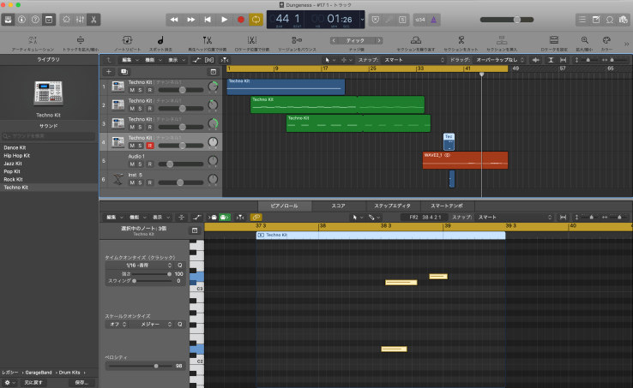Select Hip Hop Kit in the library
Viewport: 633px width, 388px height.
coord(17,156)
